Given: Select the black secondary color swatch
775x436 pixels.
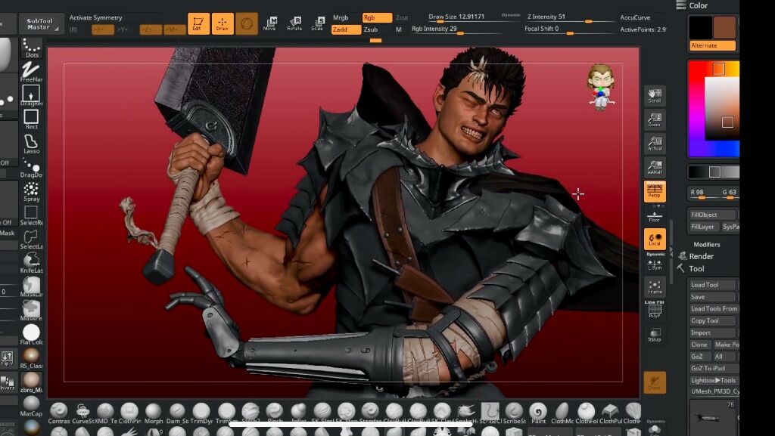Looking at the screenshot, I should [x=701, y=27].
